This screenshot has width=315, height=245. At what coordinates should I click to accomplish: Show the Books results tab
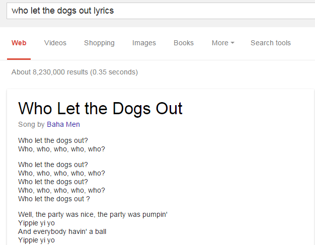[x=184, y=43]
